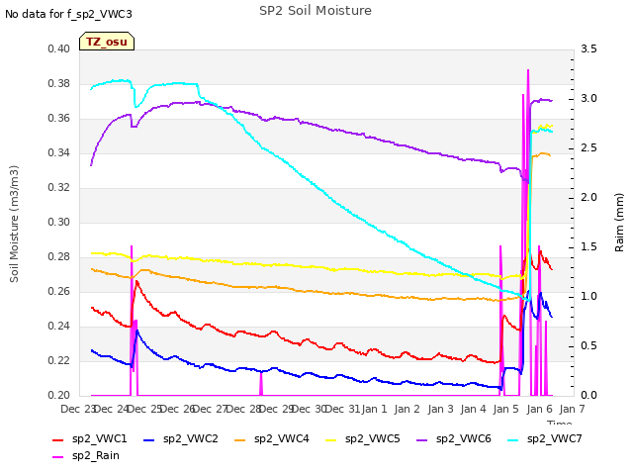This screenshot has height=475, width=633.
Task: Click the SP2 Soil Moisture chart title
Action: click(316, 11)
